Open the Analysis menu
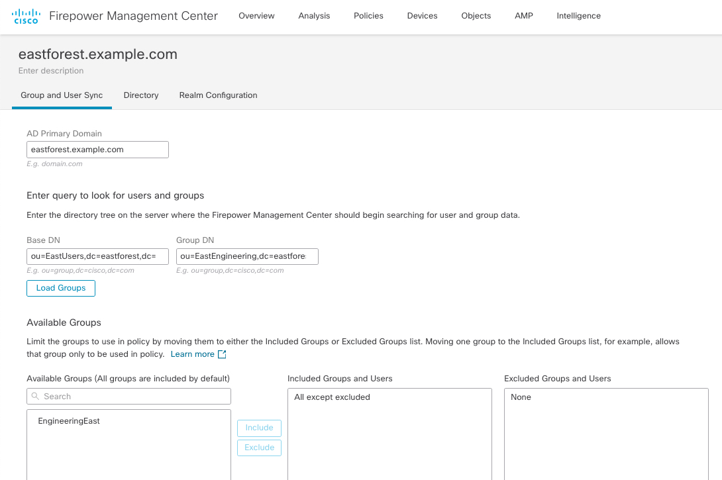722x480 pixels. [314, 16]
